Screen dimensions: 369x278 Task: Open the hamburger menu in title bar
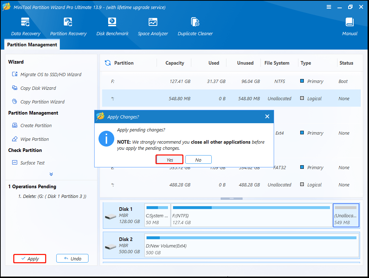(x=329, y=7)
